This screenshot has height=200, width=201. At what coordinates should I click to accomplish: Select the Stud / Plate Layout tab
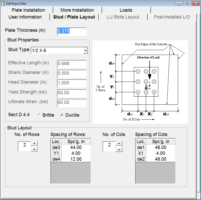point(74,17)
